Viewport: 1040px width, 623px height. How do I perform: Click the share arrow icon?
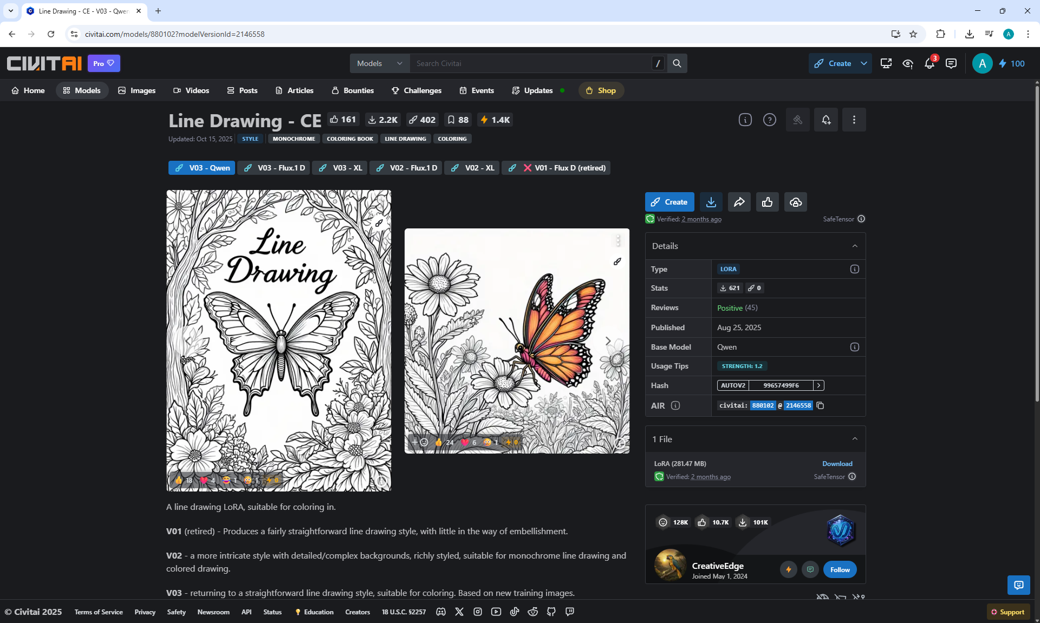click(739, 202)
